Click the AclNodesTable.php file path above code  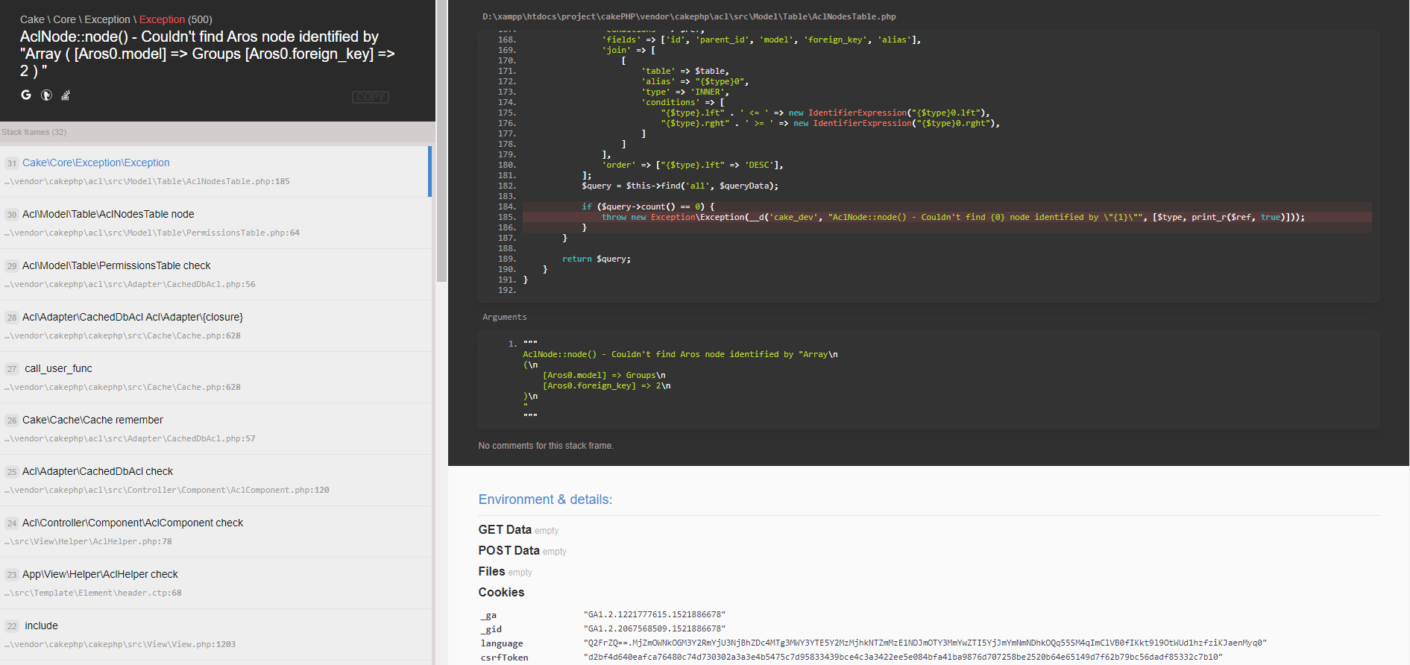pos(689,16)
